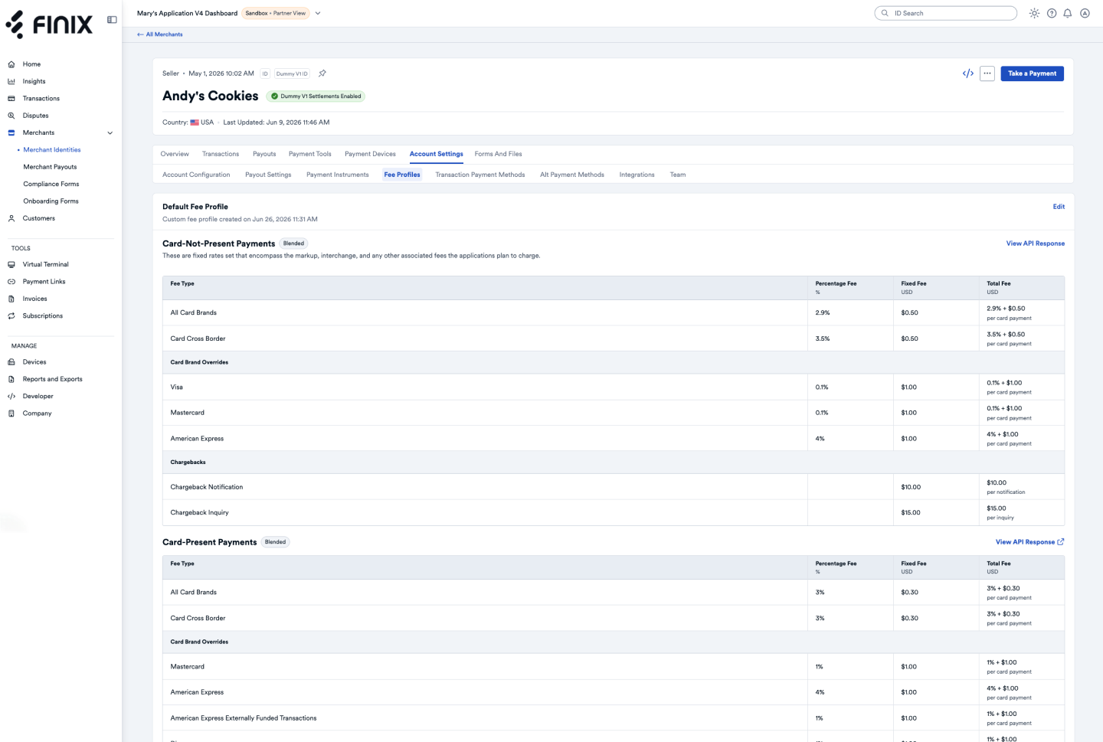Click the Finix logo
This screenshot has height=742, width=1103.
click(49, 25)
